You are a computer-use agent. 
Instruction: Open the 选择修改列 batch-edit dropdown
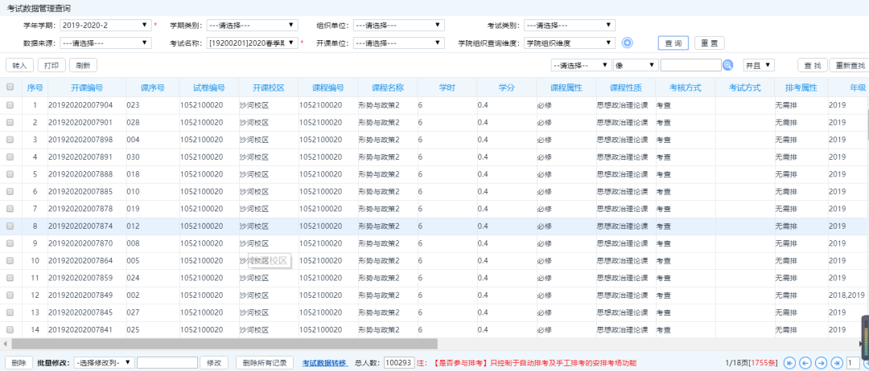pos(104,363)
